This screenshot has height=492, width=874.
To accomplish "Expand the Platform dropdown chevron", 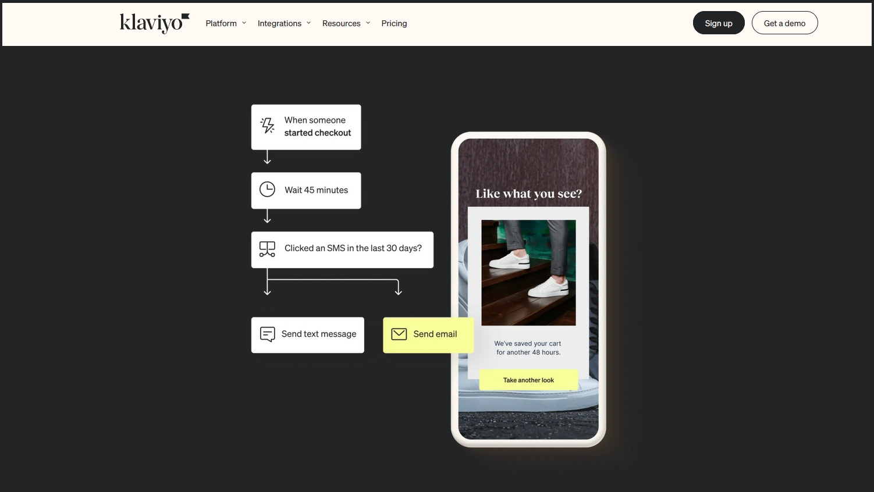I will (x=244, y=23).
